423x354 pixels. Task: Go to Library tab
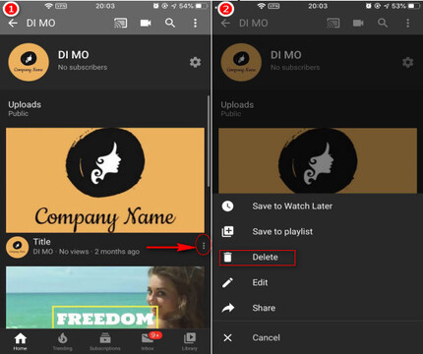click(x=190, y=341)
